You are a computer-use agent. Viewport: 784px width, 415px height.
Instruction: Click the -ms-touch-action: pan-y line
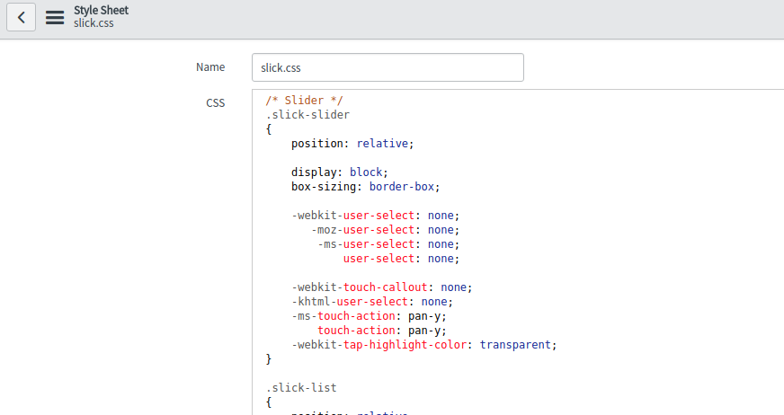click(x=369, y=316)
